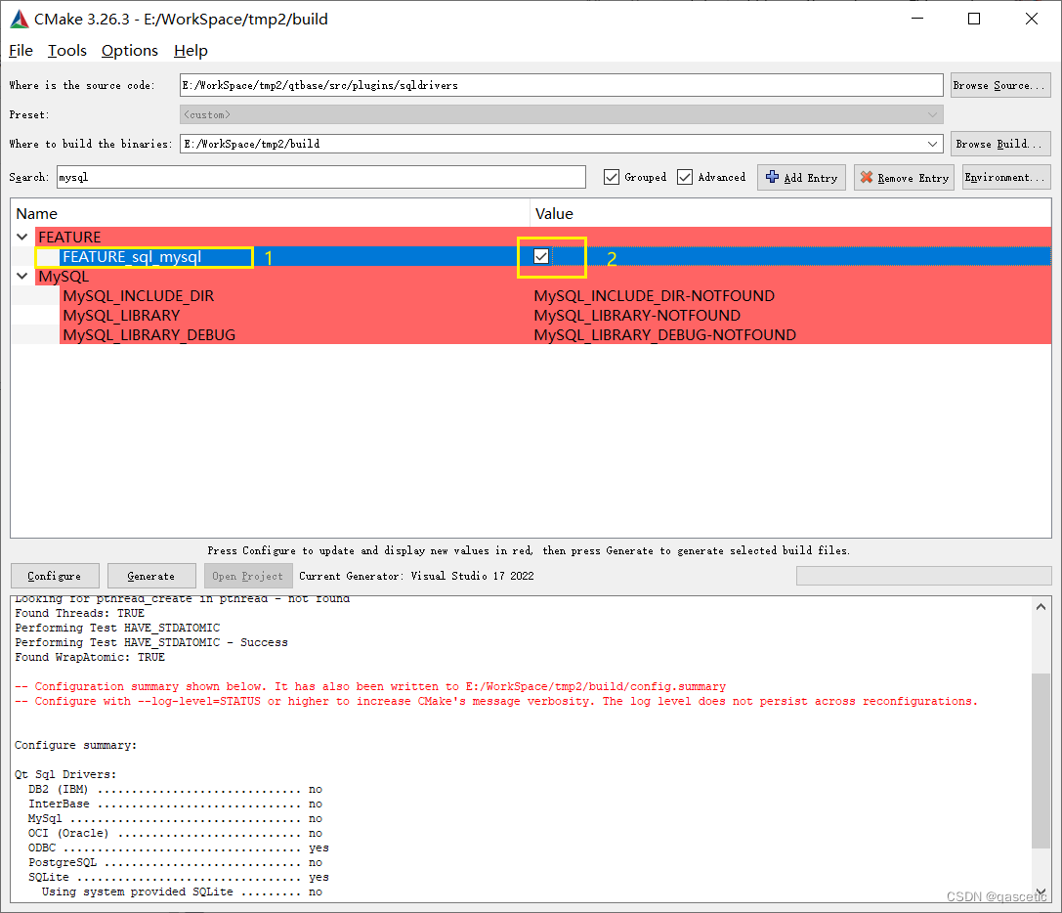This screenshot has width=1062, height=913.
Task: Collapse the FEATURE group
Action: click(21, 237)
